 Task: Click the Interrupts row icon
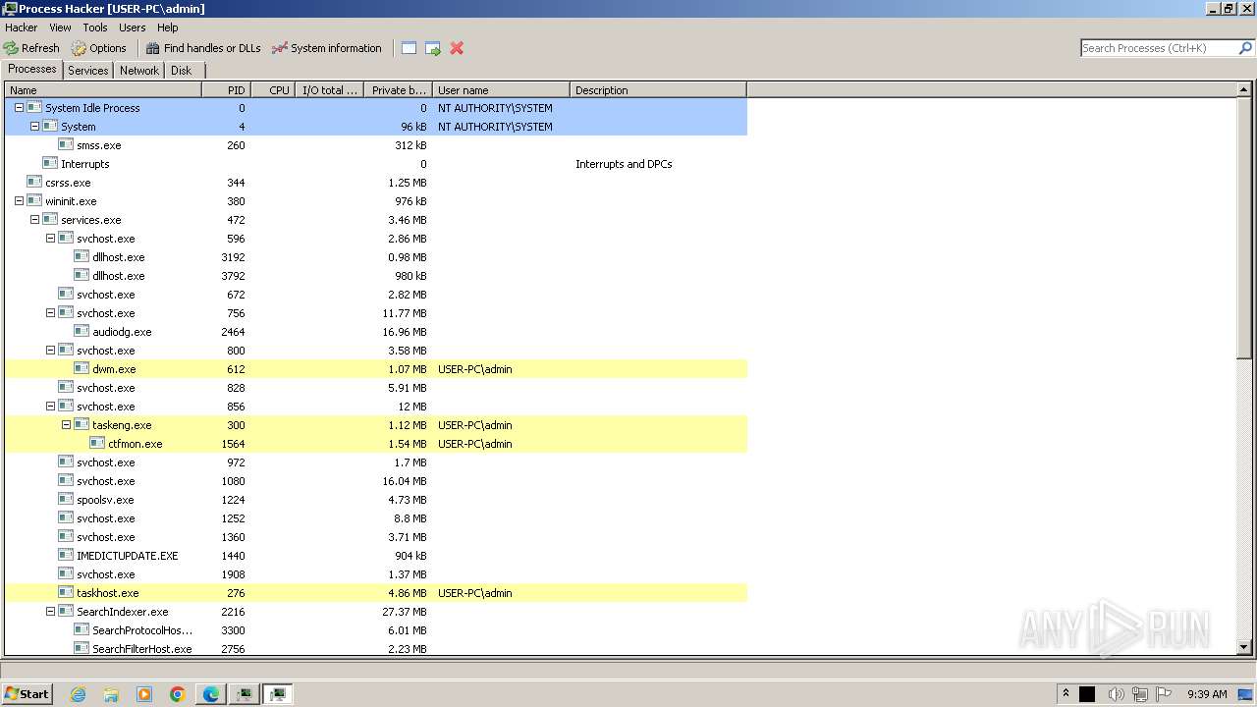click(x=50, y=164)
